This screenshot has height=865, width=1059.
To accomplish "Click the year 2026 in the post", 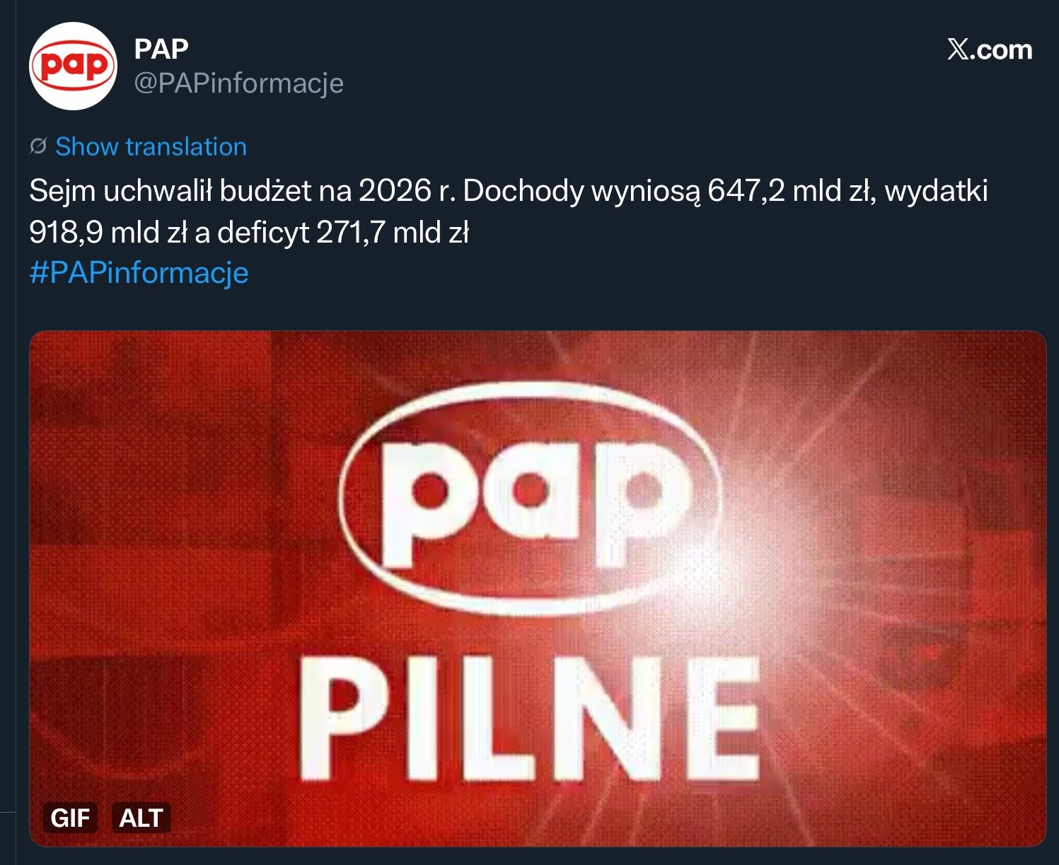I will tap(395, 191).
